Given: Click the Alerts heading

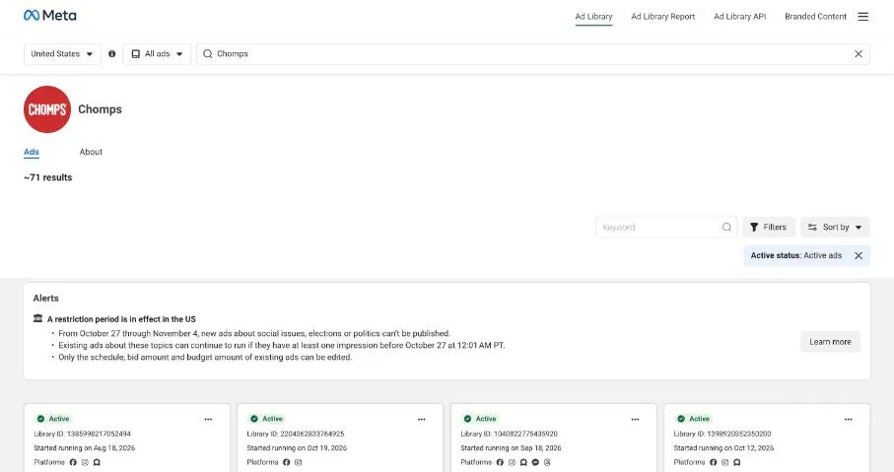Looking at the screenshot, I should [45, 299].
